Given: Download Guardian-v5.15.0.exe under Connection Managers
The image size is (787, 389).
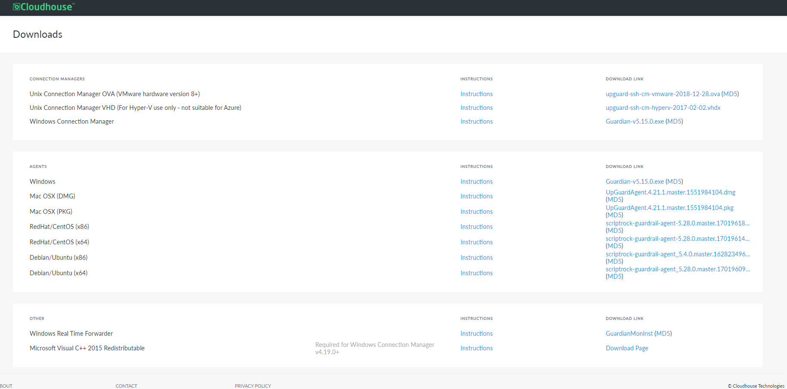Looking at the screenshot, I should click(635, 122).
